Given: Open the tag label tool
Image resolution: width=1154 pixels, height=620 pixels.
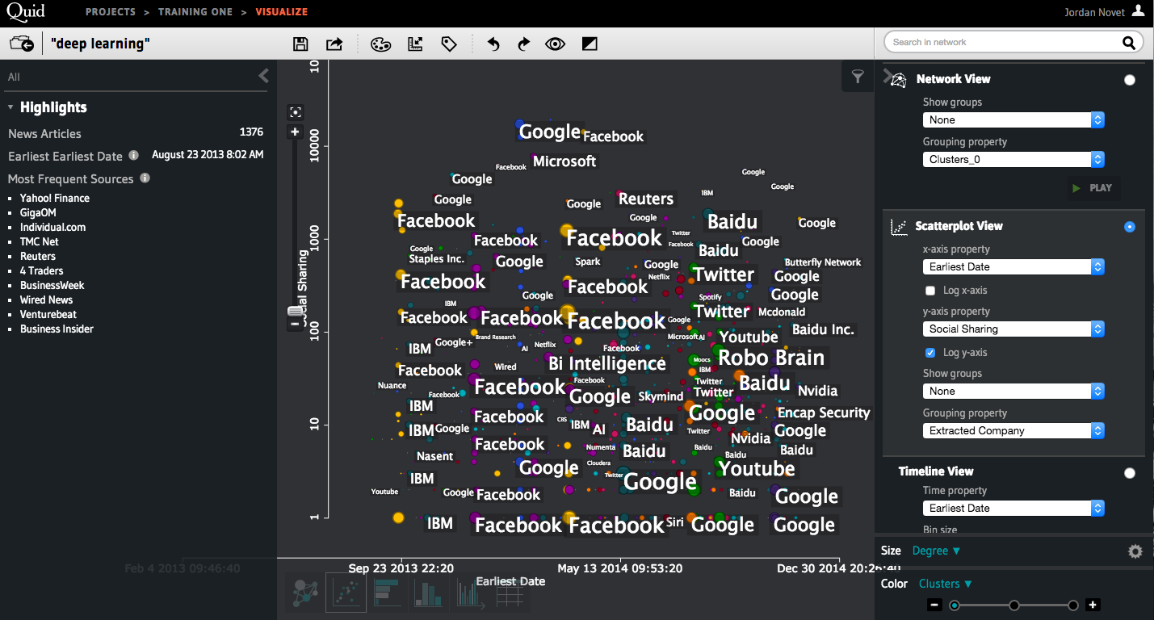Looking at the screenshot, I should [x=449, y=44].
